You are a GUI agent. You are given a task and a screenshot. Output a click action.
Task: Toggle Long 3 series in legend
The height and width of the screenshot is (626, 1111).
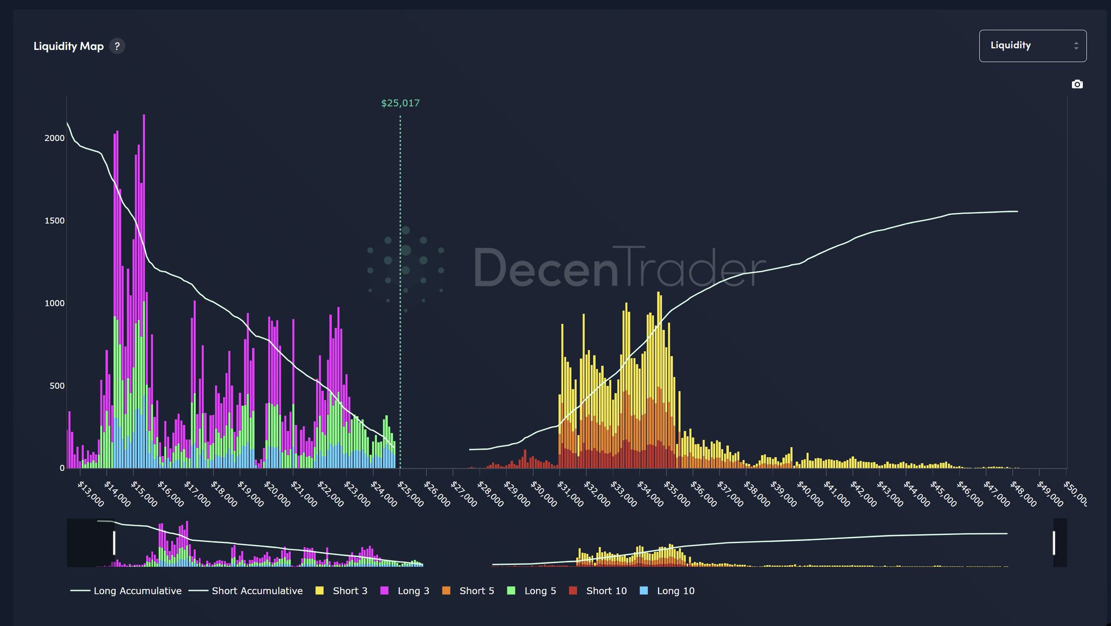point(405,591)
